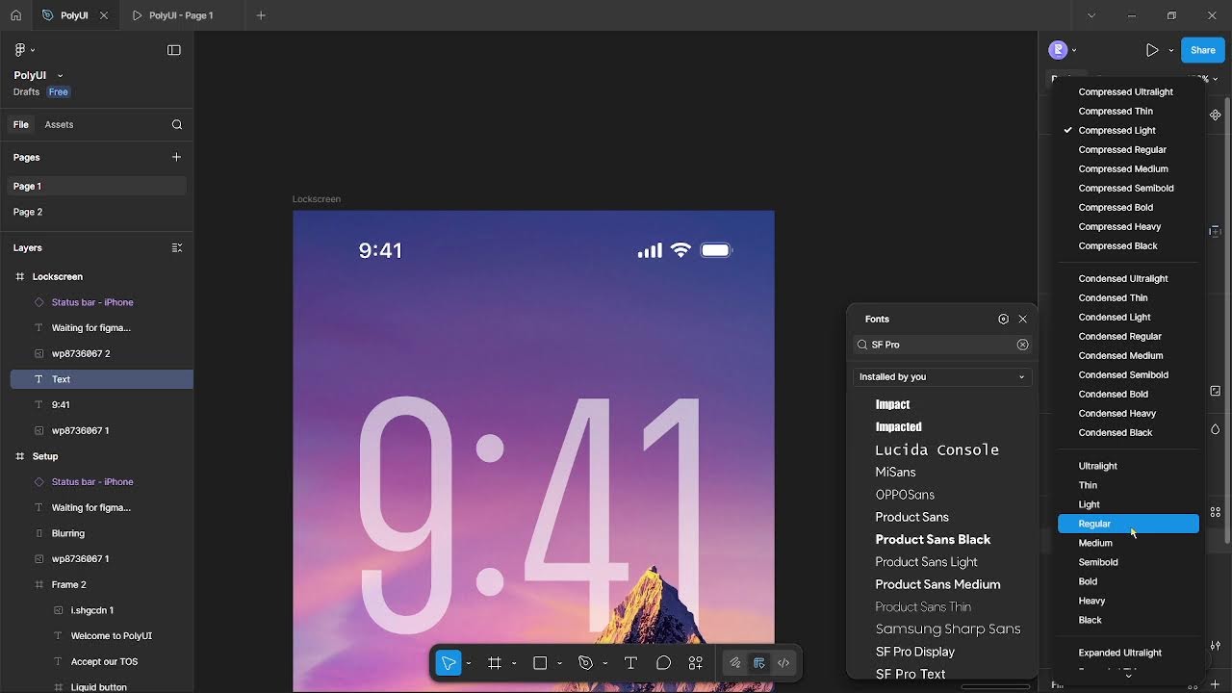Close the PolyUI tab
This screenshot has height=693, width=1232.
[104, 15]
